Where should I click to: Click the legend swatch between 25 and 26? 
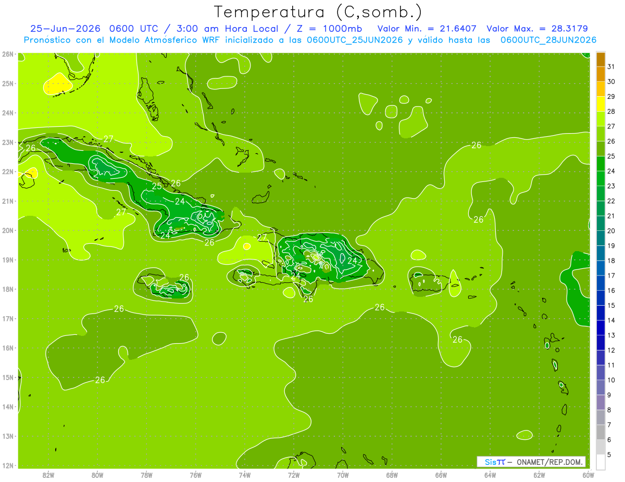601,149
